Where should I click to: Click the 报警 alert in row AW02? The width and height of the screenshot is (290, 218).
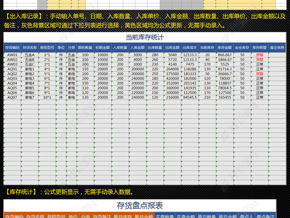pyautogui.click(x=260, y=60)
